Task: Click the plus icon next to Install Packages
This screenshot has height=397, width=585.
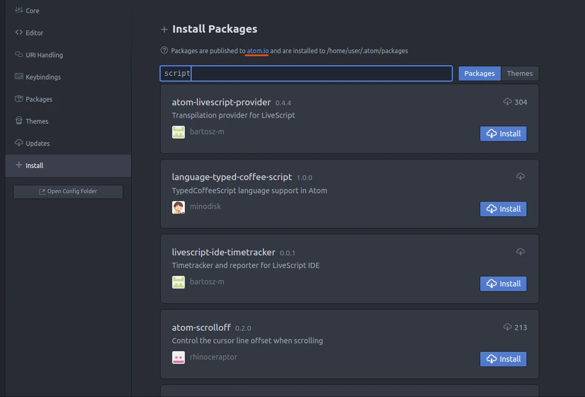Action: 164,29
